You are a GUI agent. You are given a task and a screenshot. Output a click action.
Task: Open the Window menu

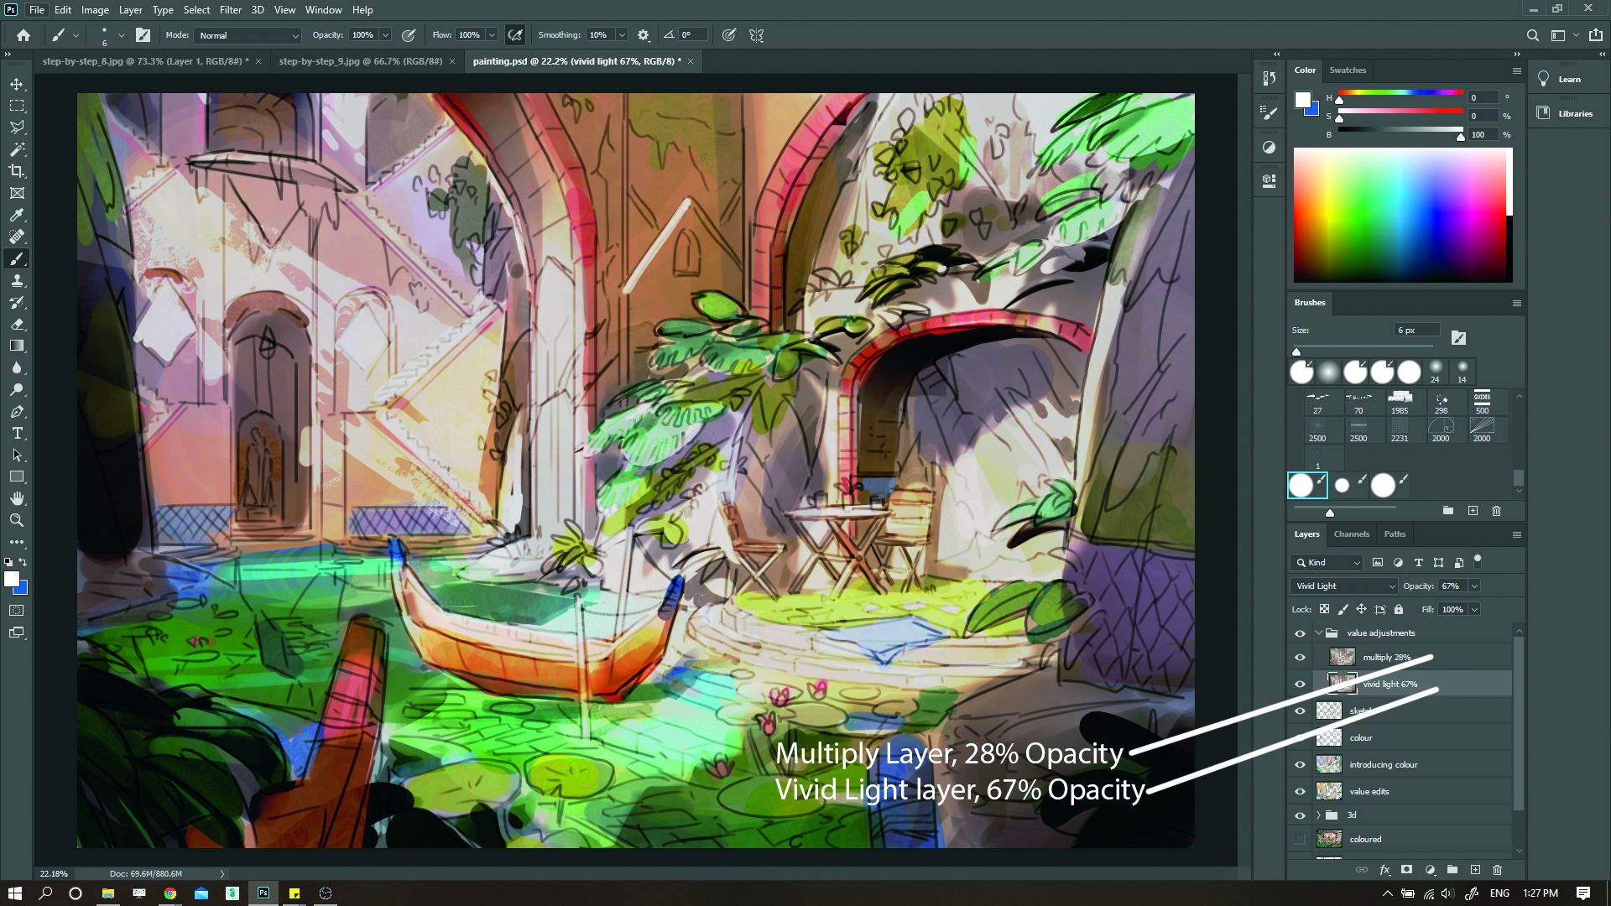click(x=323, y=10)
